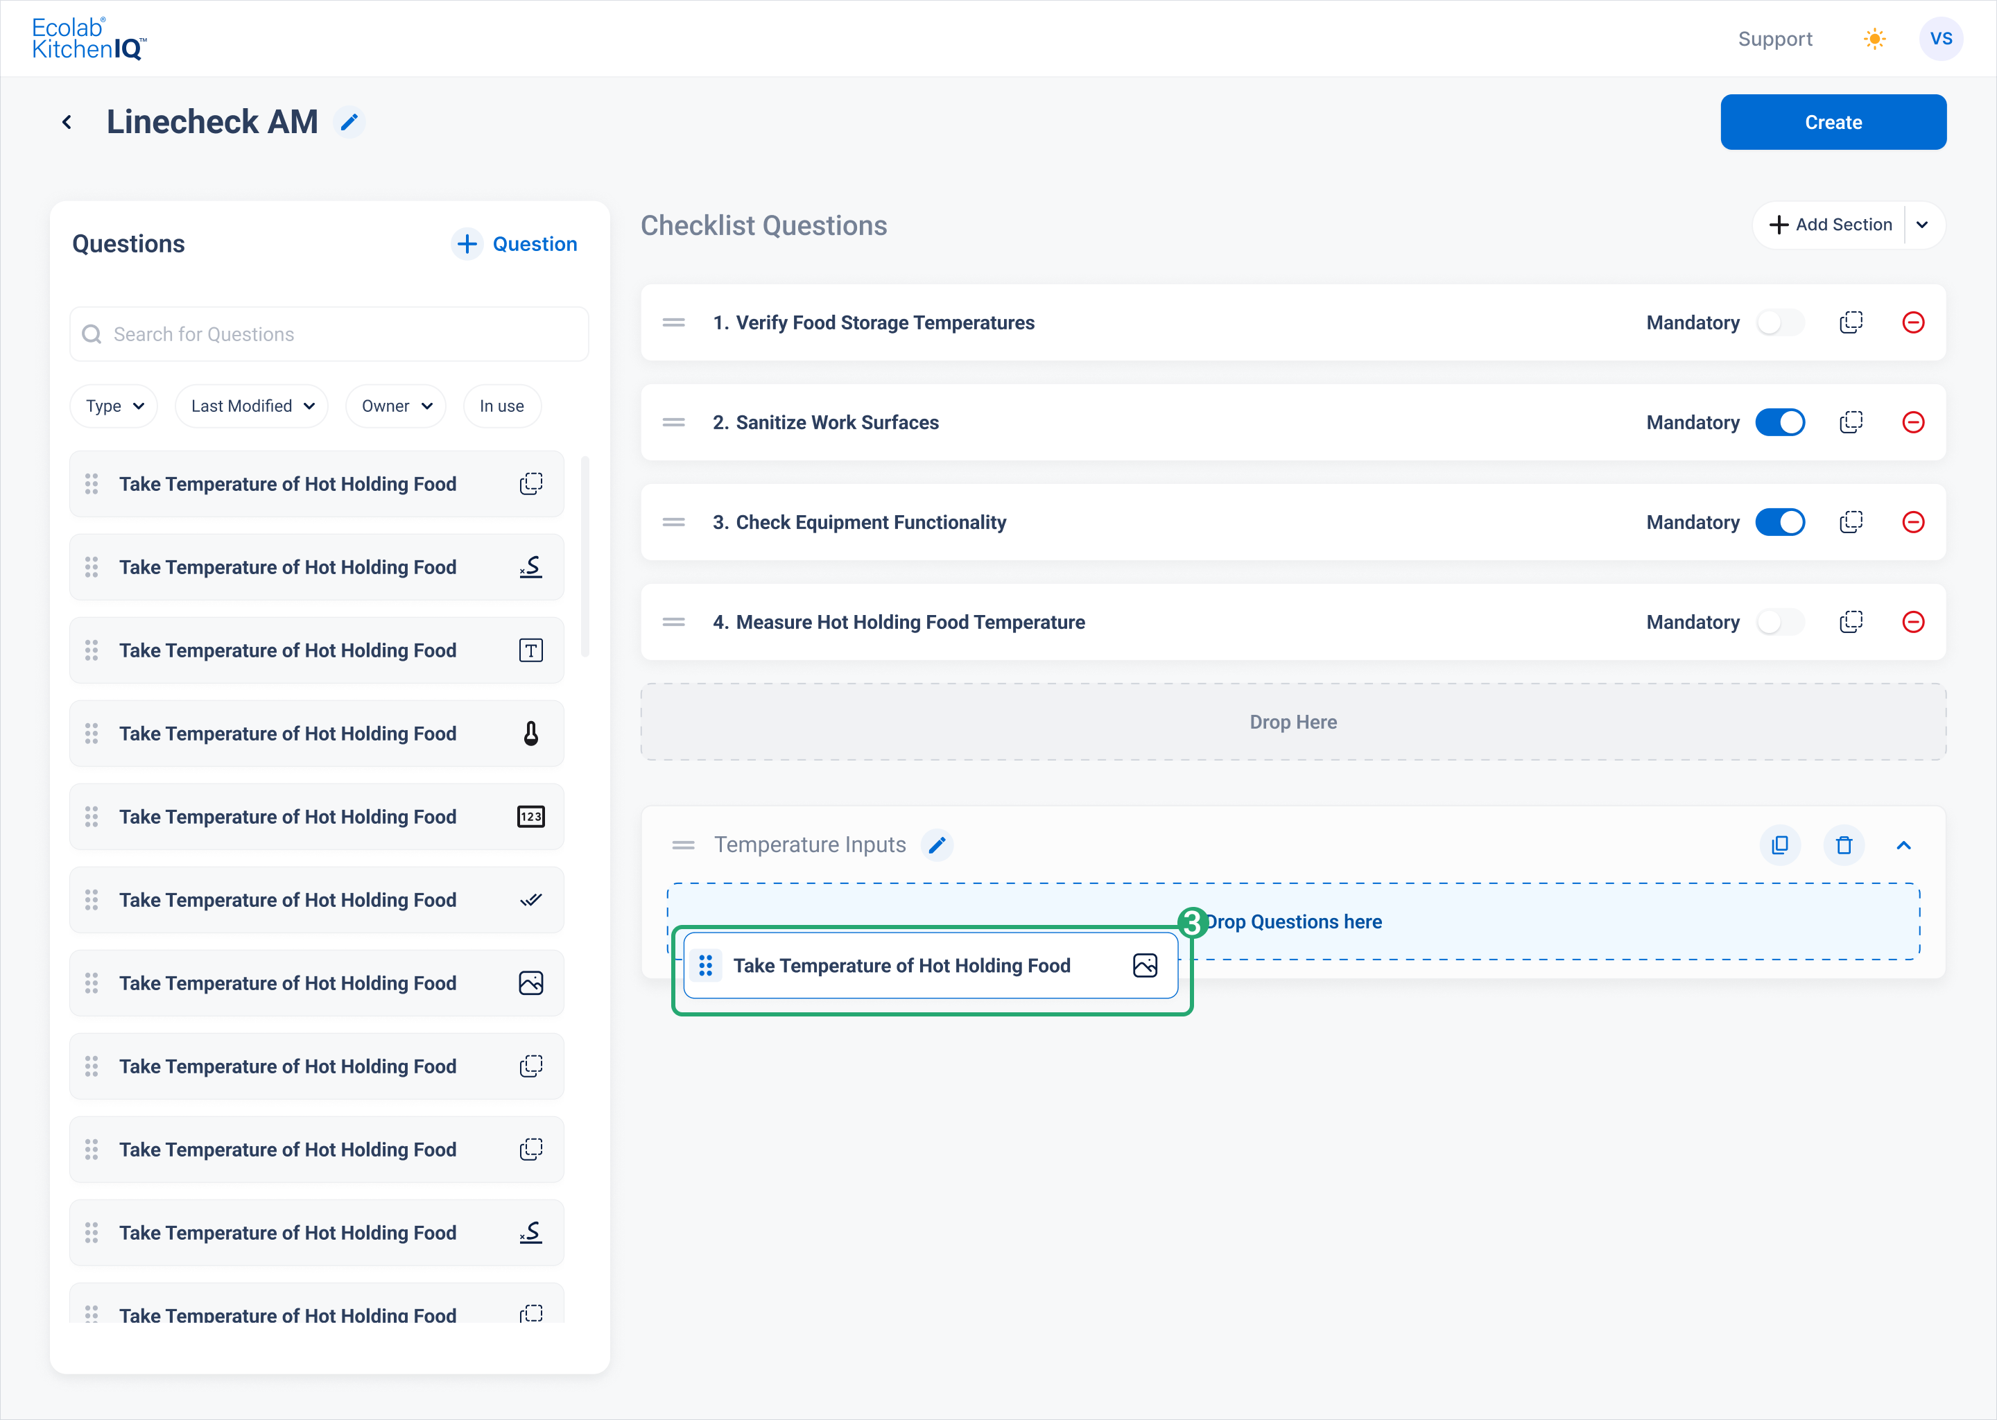The height and width of the screenshot is (1420, 1997).
Task: Duplicate the Check Equipment Functionality question
Action: [1851, 522]
